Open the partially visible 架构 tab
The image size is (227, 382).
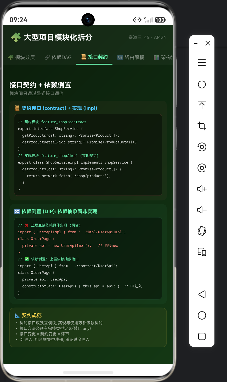tap(163, 57)
